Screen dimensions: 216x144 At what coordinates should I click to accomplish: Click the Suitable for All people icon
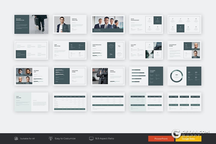pyautogui.click(x=16, y=139)
